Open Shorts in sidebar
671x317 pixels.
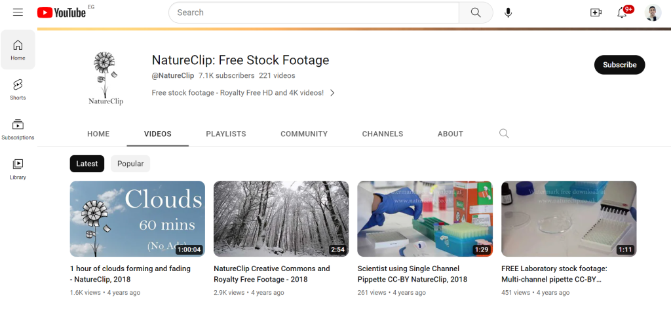(x=18, y=90)
